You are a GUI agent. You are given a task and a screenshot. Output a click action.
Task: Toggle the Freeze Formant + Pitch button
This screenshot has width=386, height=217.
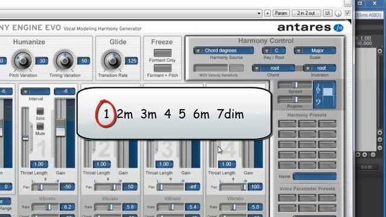point(162,68)
